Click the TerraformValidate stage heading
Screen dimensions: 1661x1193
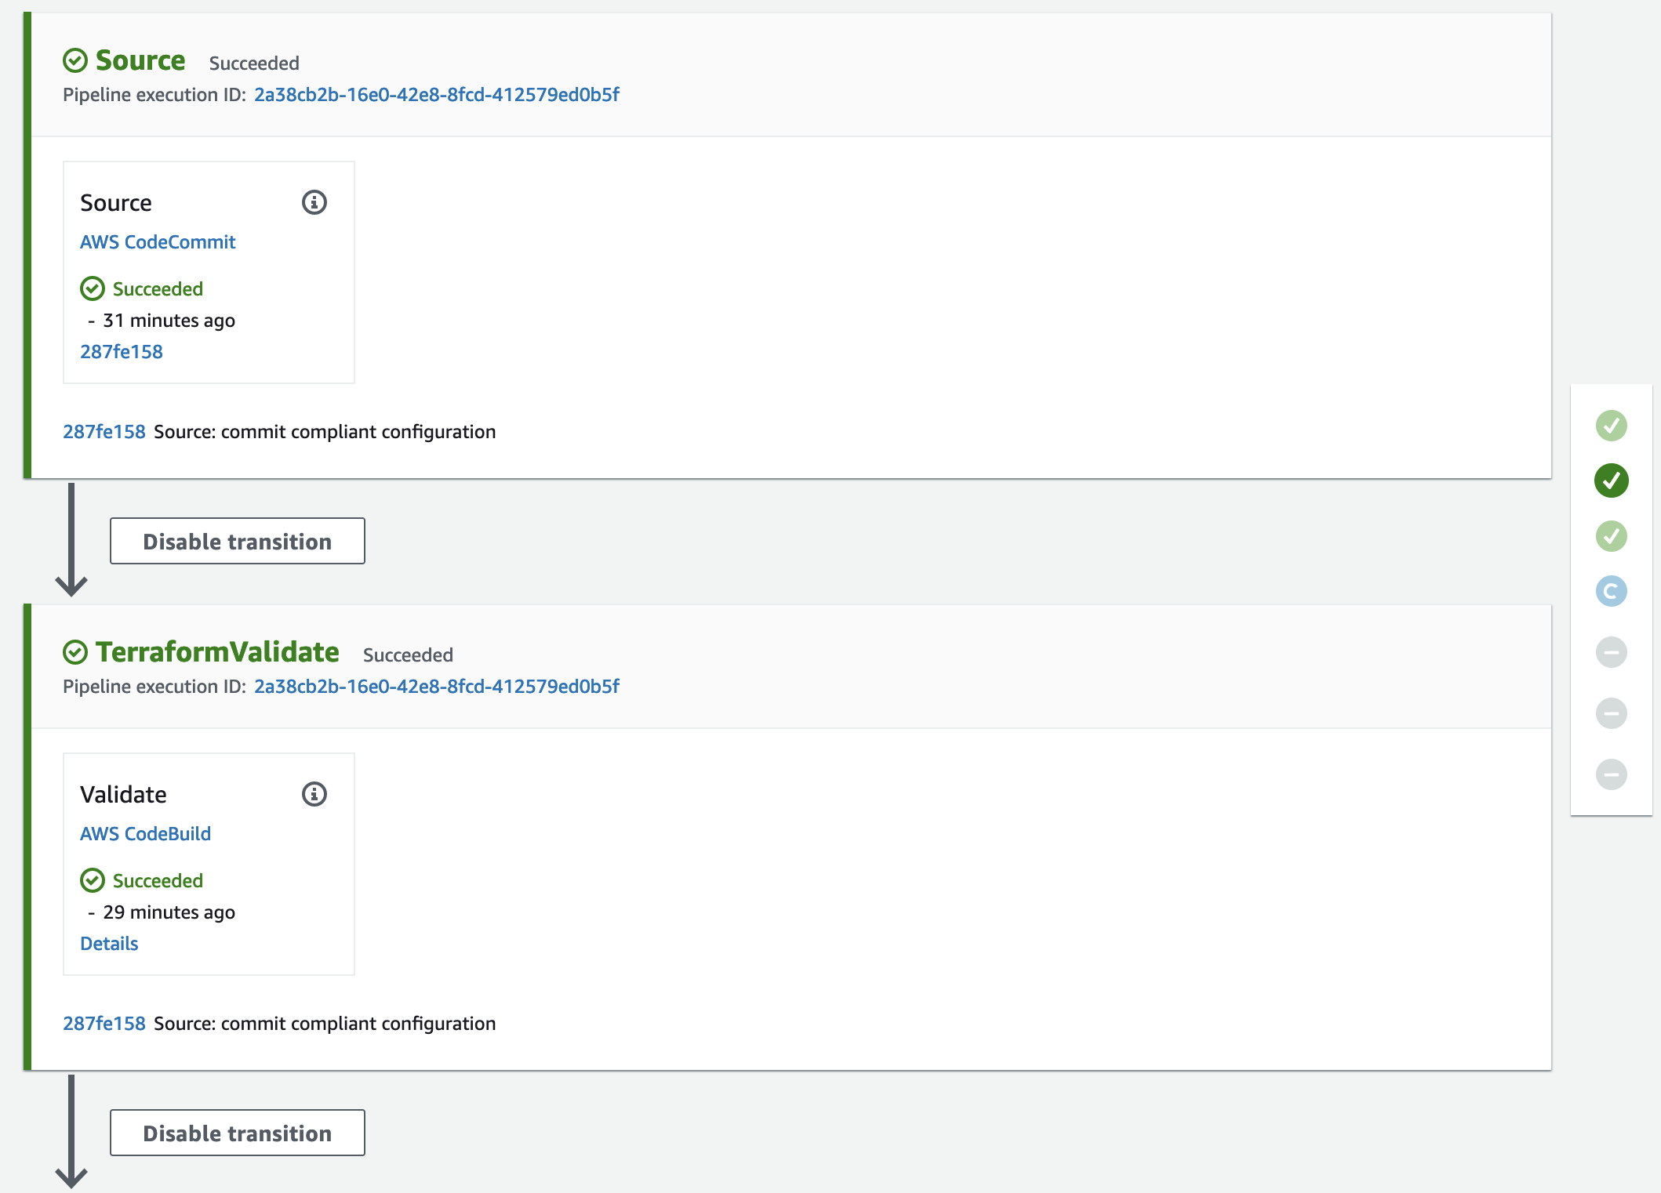click(217, 652)
